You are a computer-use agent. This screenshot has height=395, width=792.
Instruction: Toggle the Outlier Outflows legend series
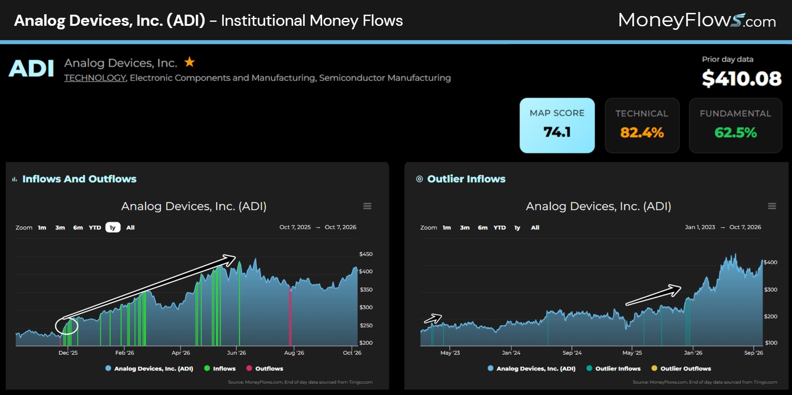pyautogui.click(x=681, y=368)
